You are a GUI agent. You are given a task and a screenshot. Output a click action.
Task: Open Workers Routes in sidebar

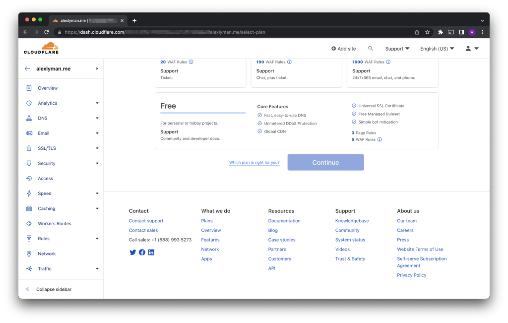pos(54,224)
